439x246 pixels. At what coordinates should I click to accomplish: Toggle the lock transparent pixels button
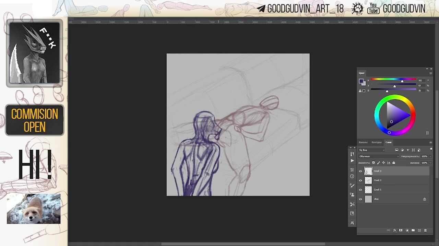tap(373, 163)
